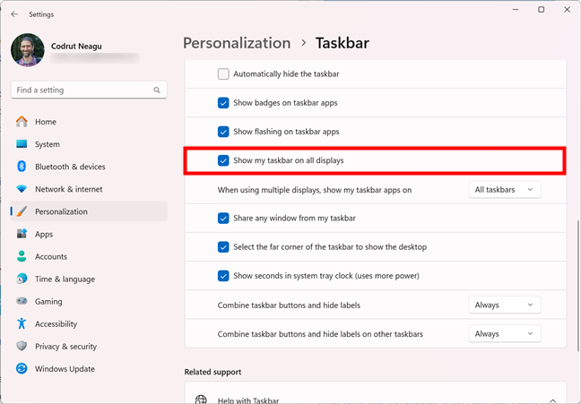Click the Privacy & security shield icon
The width and height of the screenshot is (581, 404).
(x=22, y=347)
